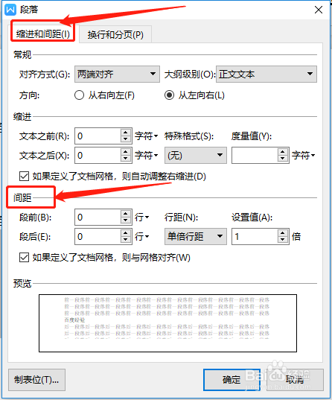Click the 段前(B) input field

[x=98, y=217]
